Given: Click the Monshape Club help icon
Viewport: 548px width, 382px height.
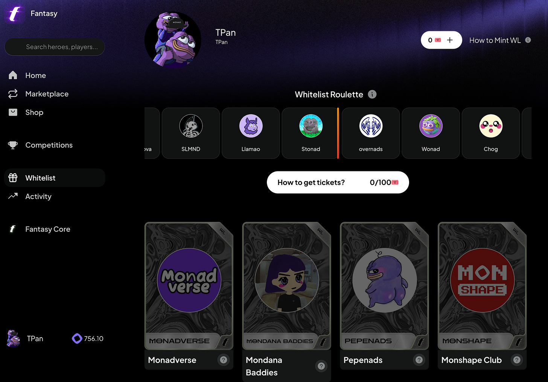Looking at the screenshot, I should click(x=517, y=360).
